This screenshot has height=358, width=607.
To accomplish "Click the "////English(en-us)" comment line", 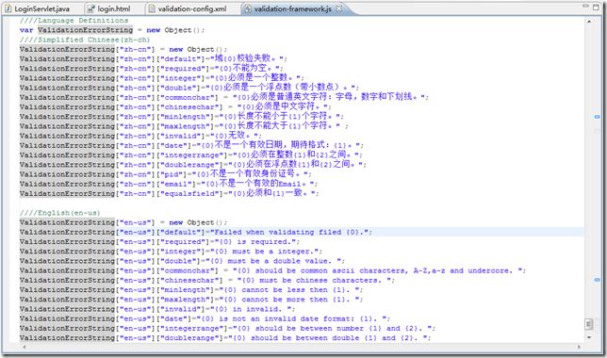I will point(60,213).
